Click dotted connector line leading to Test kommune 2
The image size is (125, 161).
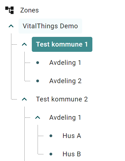tap(14, 99)
